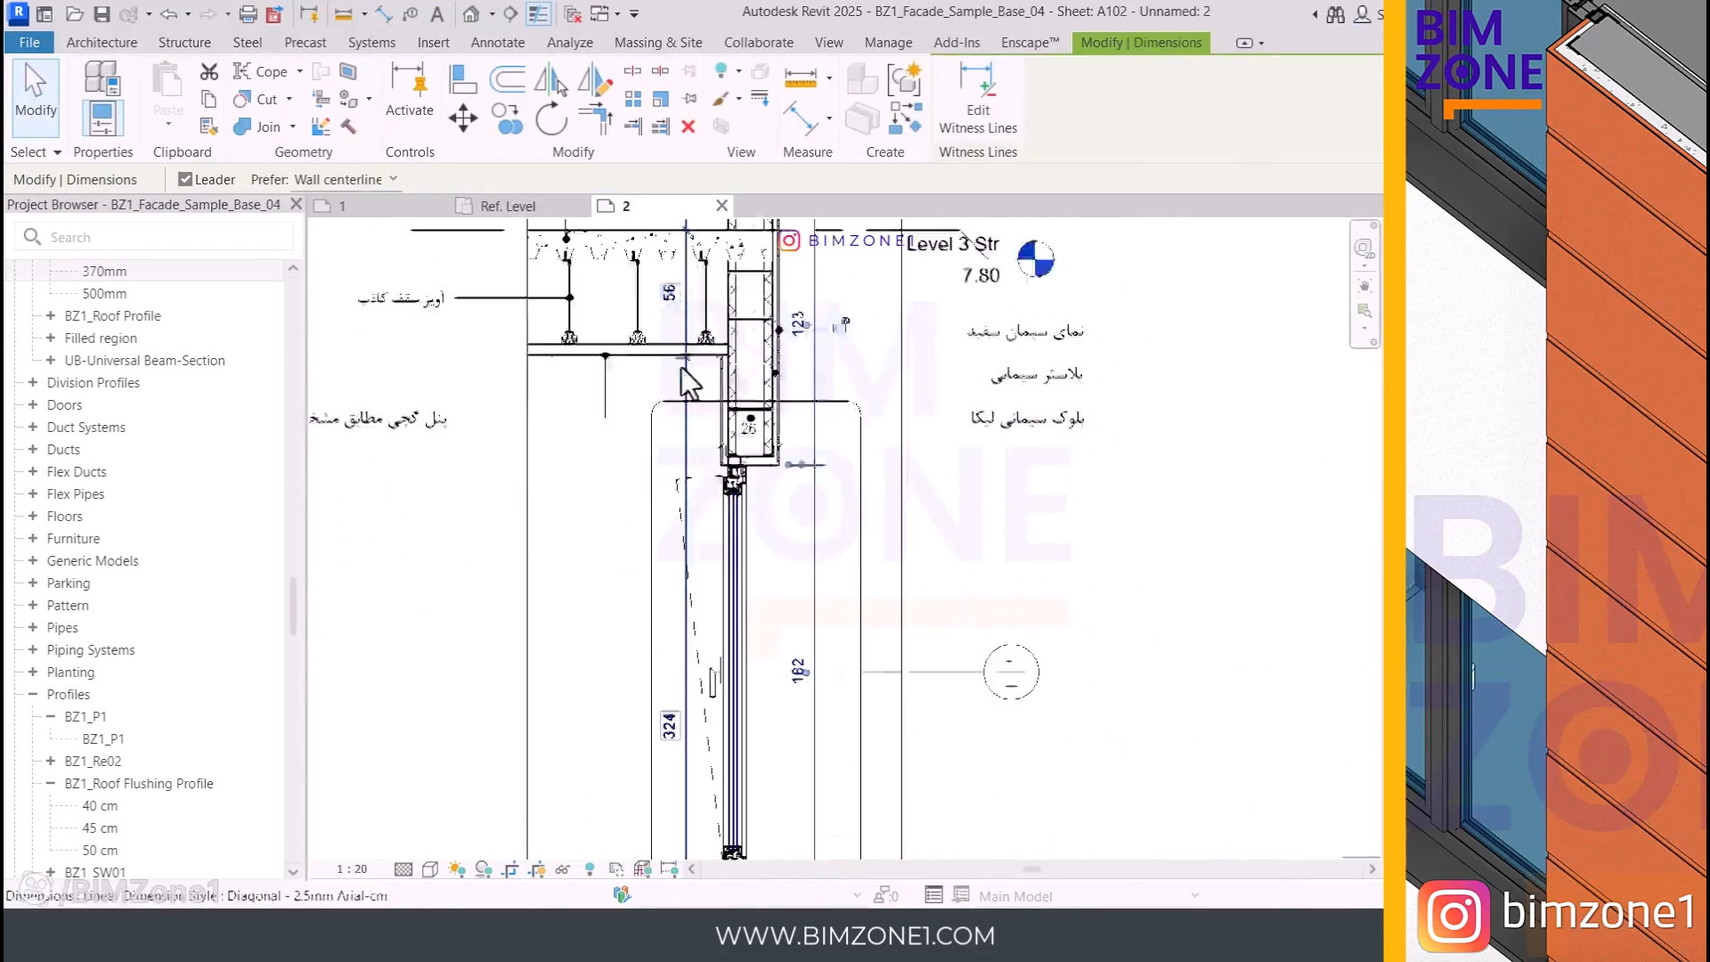Click the Cut to Clipboard scissors icon

(x=209, y=71)
